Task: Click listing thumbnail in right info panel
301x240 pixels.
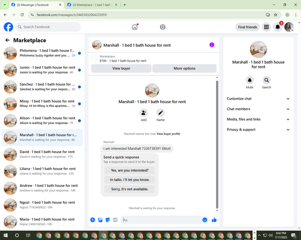Action: pyautogui.click(x=258, y=49)
